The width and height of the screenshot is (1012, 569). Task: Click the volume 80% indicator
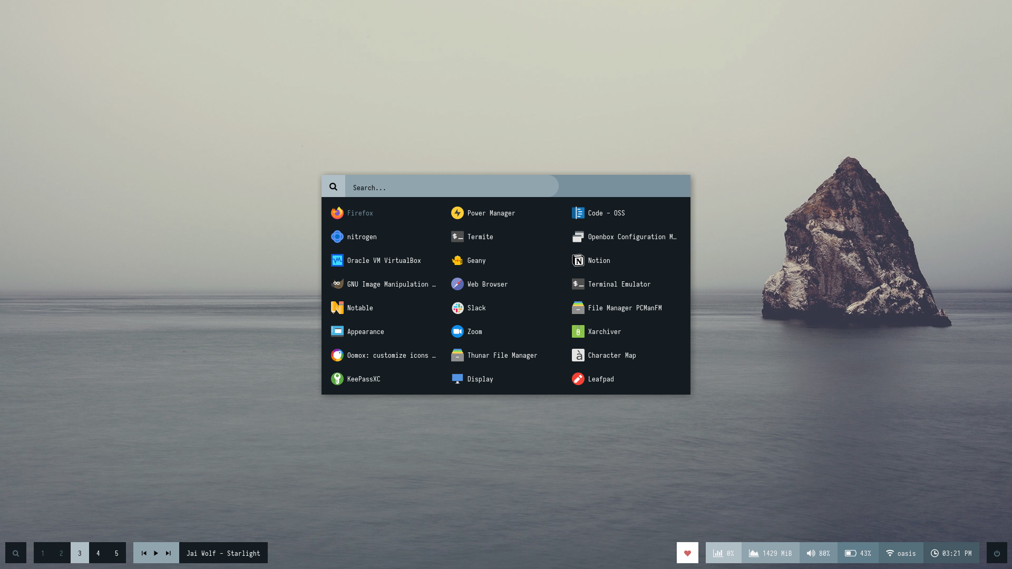(818, 553)
